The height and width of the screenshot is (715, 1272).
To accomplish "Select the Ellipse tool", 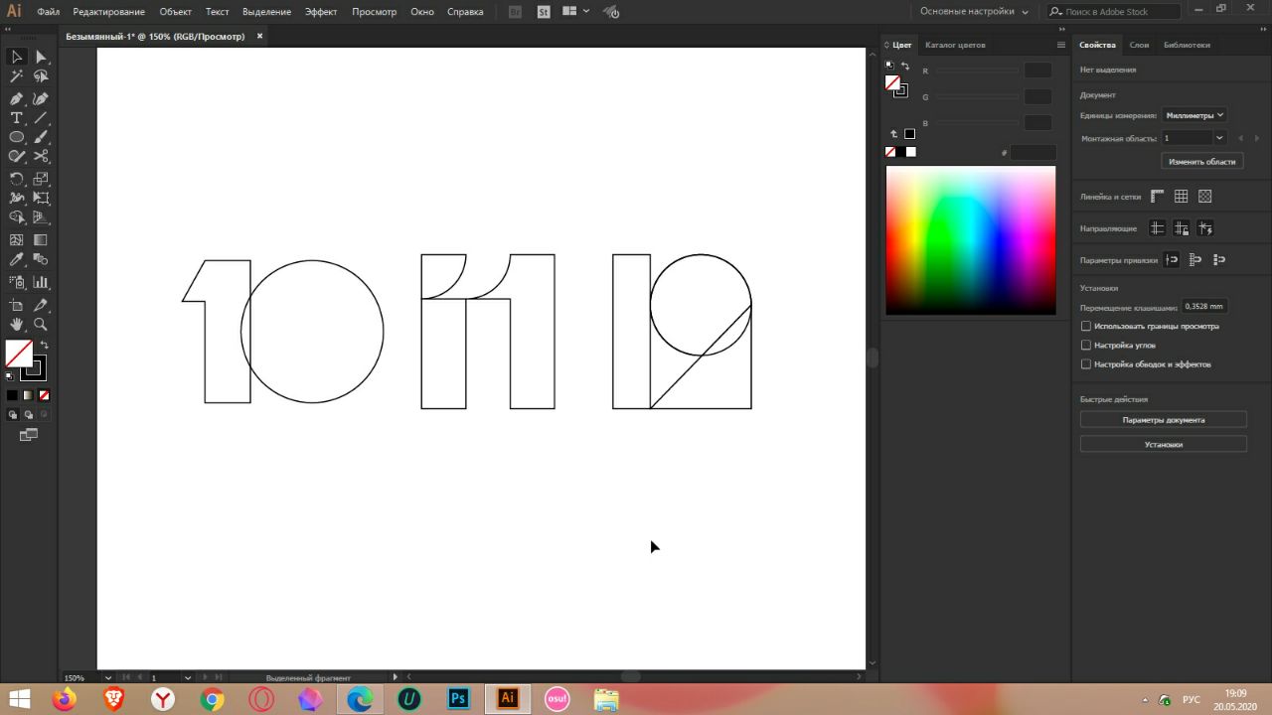I will [17, 137].
